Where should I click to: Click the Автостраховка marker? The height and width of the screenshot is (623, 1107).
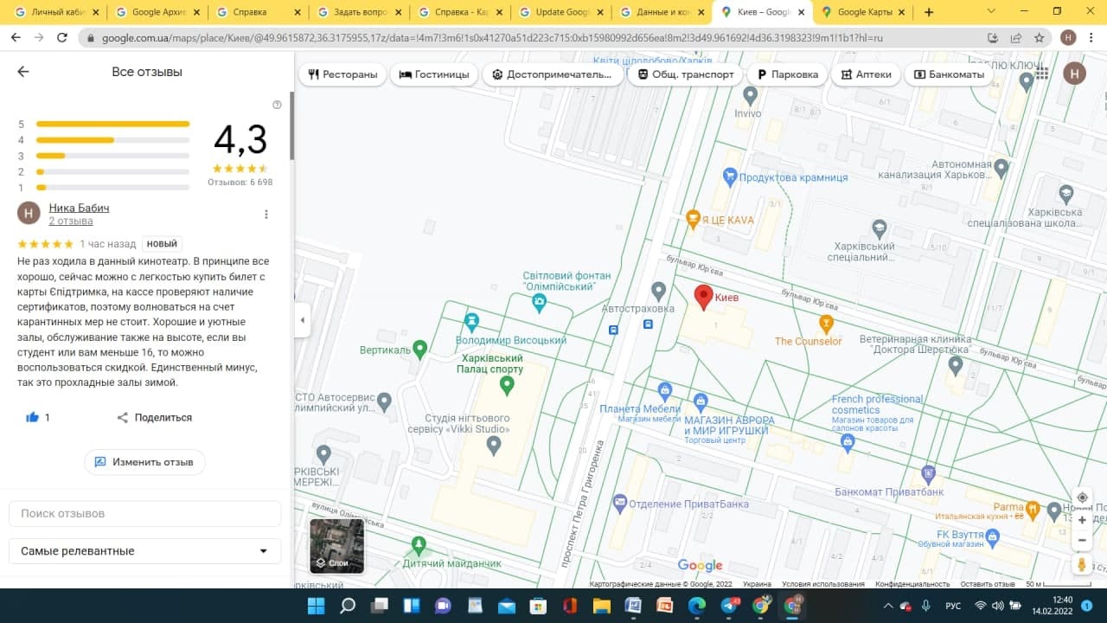pyautogui.click(x=658, y=290)
